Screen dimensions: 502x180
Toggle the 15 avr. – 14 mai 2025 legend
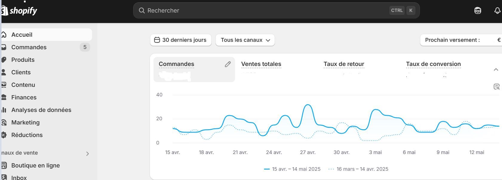click(292, 169)
